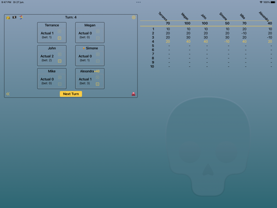
Task: Tap Terrance column header in scoreboard
Action: point(163,16)
